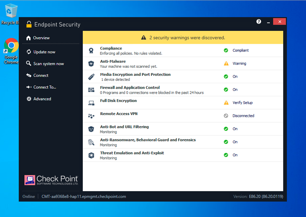
Task: Click the Check Point logo icon
Action: 30,180
